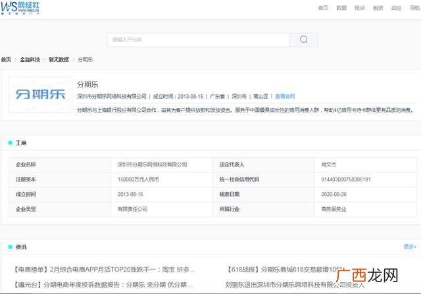Open the 【电商榜单】2月综合电商APP news article
The width and height of the screenshot is (421, 294).
click(x=104, y=269)
